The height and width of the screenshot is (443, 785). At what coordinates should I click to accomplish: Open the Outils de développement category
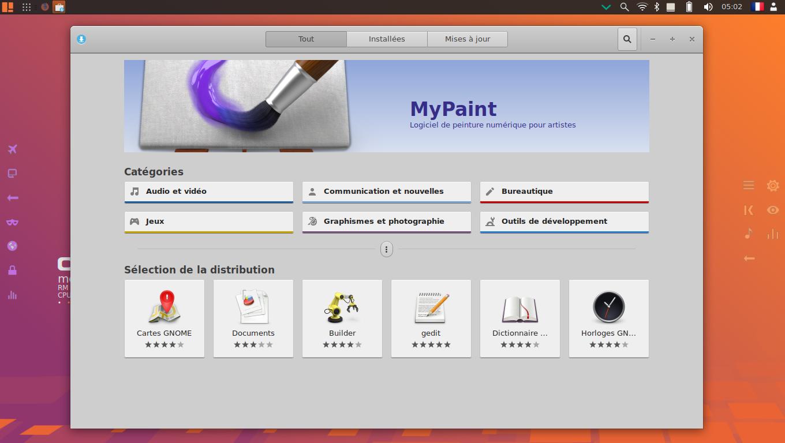[x=565, y=222]
